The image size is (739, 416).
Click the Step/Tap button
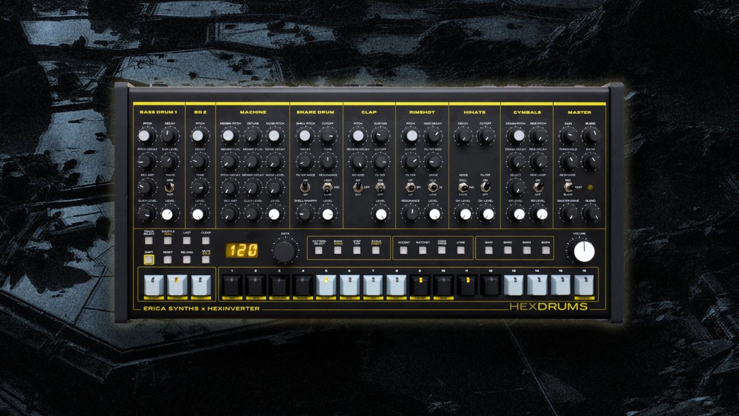(357, 251)
